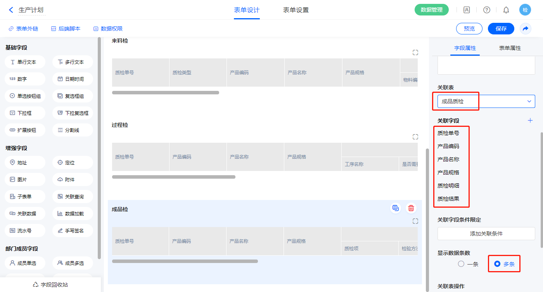
Task: Click the plus icon to add 关联字段
Action: pyautogui.click(x=530, y=121)
